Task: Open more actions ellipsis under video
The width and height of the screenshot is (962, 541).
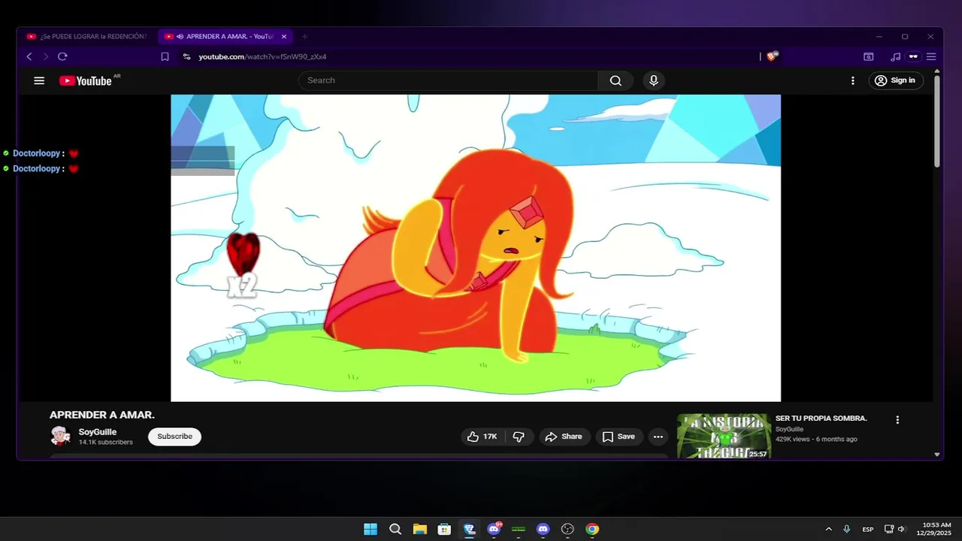Action: tap(658, 437)
